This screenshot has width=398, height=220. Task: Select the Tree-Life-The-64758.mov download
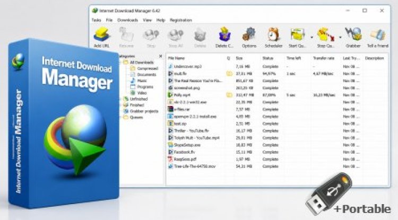[x=195, y=166]
